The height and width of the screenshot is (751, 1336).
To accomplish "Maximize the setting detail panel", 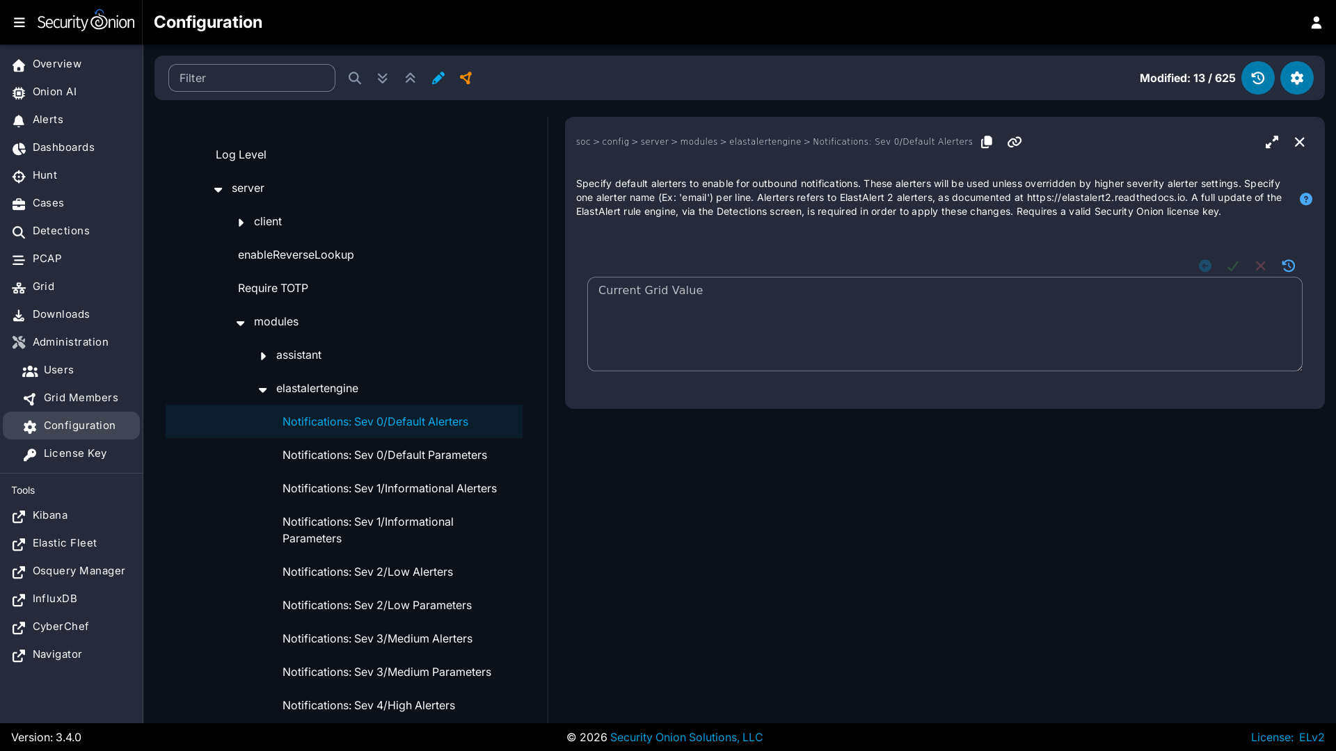I will (1272, 142).
